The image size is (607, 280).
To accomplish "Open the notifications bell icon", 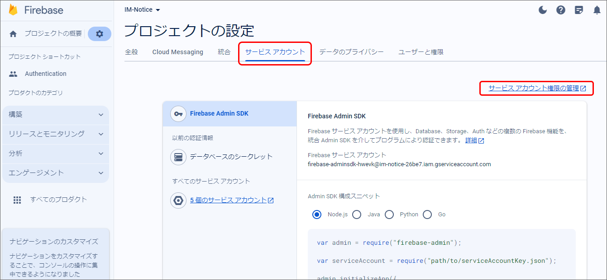I will (597, 10).
